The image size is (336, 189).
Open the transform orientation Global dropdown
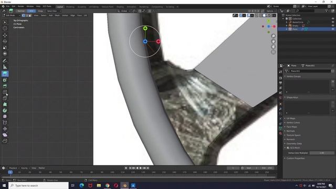click(124, 11)
